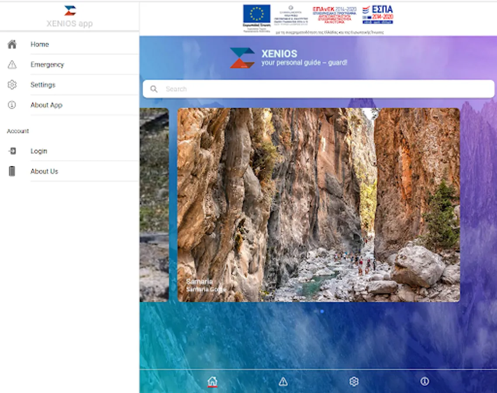This screenshot has width=497, height=393.
Task: Open the About App menu item
Action: (69, 105)
